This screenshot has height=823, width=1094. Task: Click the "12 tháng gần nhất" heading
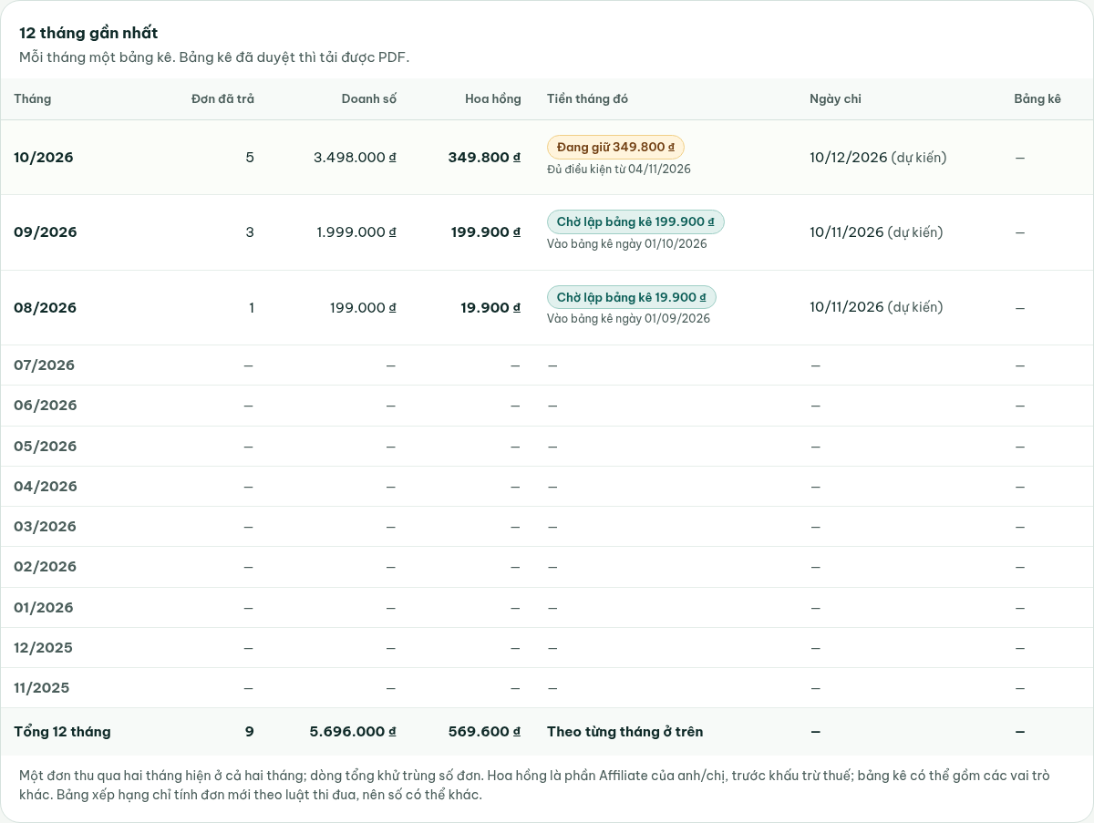(88, 33)
